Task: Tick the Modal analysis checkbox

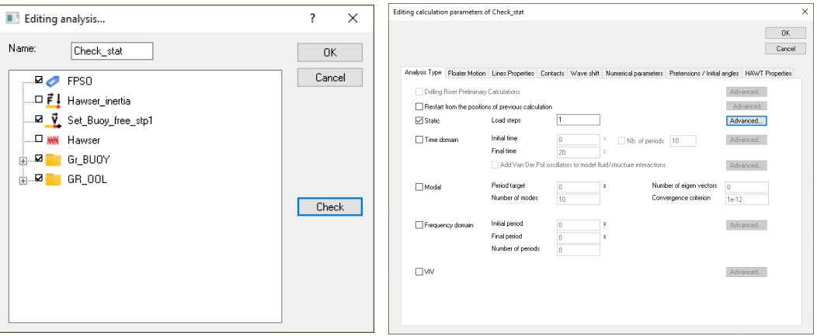Action: click(x=420, y=187)
